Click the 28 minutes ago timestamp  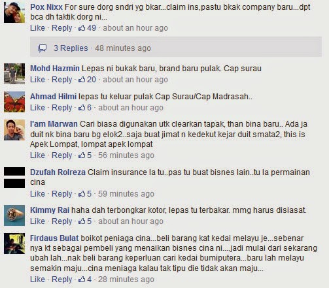tap(126, 280)
